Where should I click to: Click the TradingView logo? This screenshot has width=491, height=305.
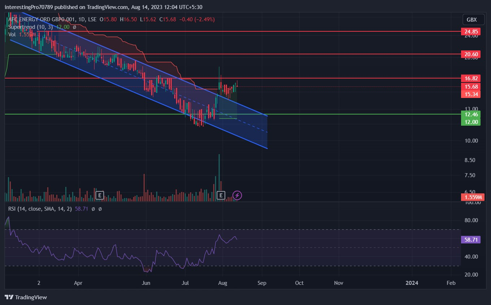coord(26,297)
